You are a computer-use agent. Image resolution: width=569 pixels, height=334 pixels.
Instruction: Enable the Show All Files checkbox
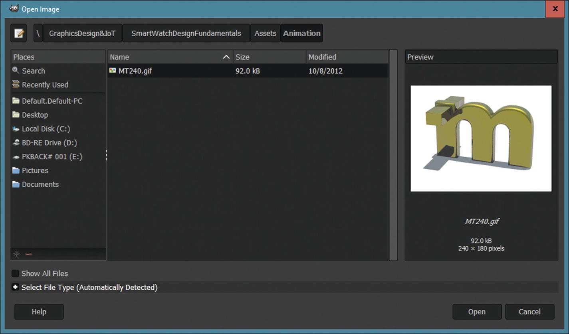point(15,274)
